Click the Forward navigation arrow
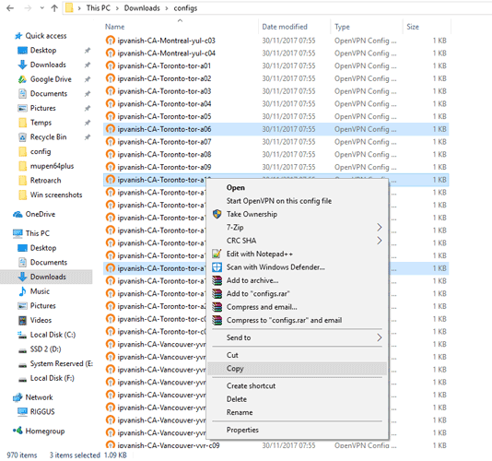 pos(28,8)
